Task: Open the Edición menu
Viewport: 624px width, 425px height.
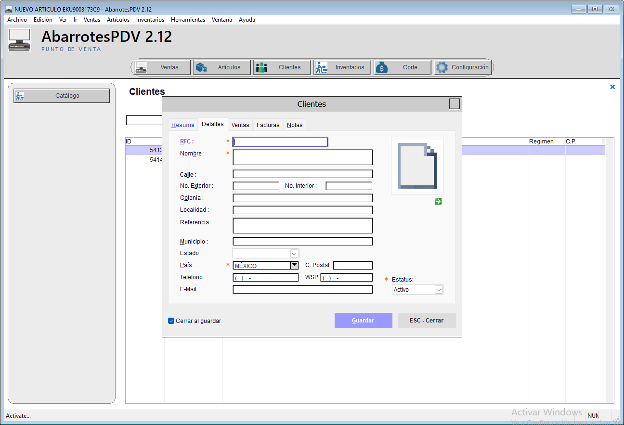Action: (43, 20)
